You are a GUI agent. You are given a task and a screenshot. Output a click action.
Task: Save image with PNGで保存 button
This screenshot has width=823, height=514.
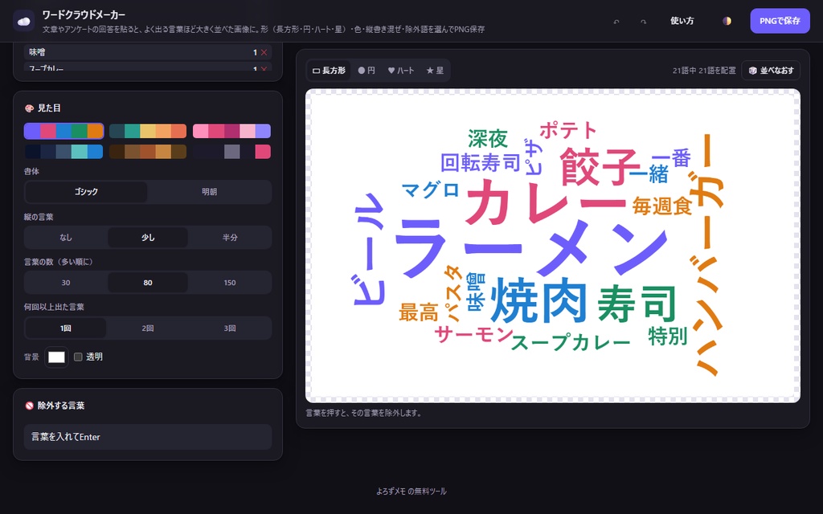point(780,21)
